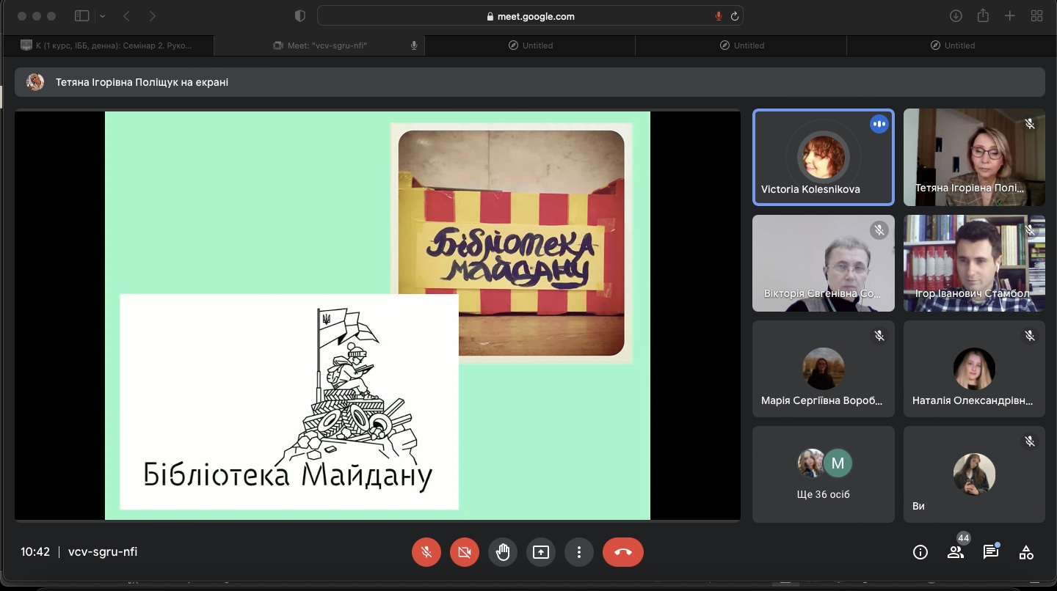Open meeting details info icon
This screenshot has height=591, width=1057.
coord(920,552)
